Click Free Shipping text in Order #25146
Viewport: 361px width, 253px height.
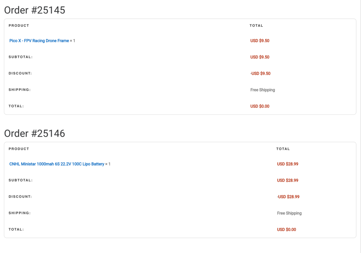pyautogui.click(x=289, y=213)
